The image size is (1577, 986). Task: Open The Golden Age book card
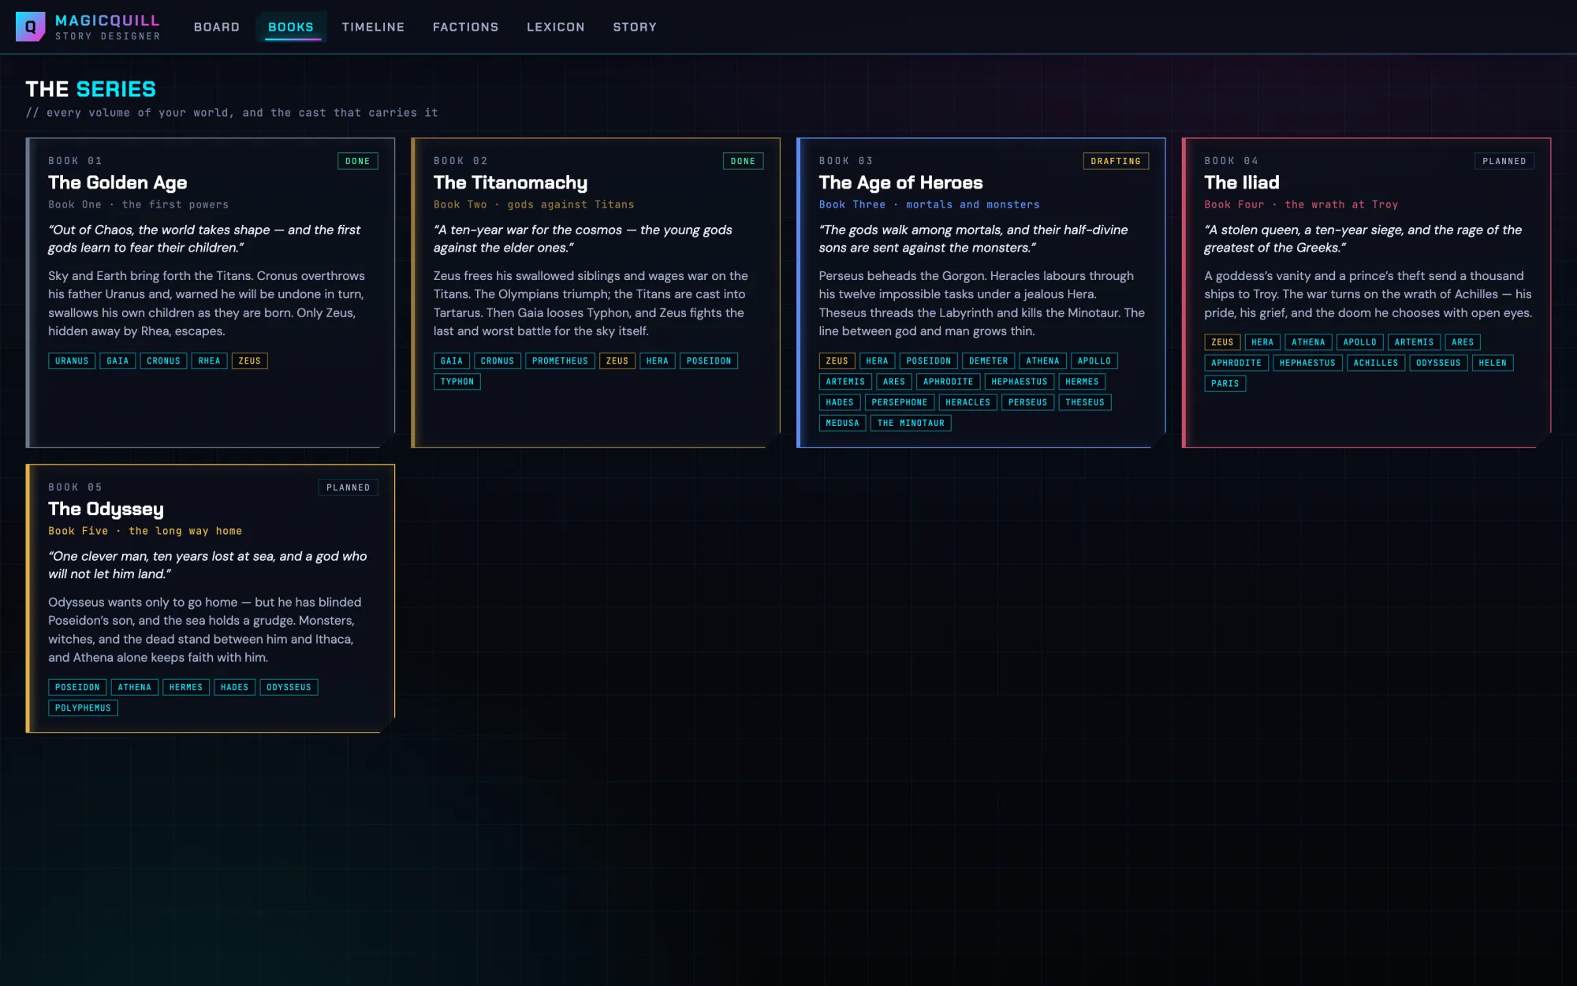(x=211, y=293)
